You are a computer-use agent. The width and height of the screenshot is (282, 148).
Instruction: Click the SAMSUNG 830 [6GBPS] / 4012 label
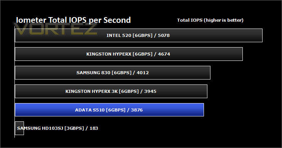point(113,73)
